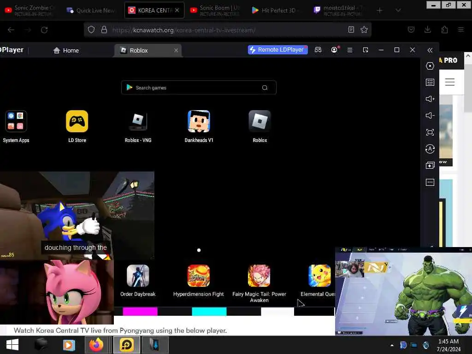The height and width of the screenshot is (354, 472).
Task: Toggle reader view in address bar
Action: tap(351, 29)
